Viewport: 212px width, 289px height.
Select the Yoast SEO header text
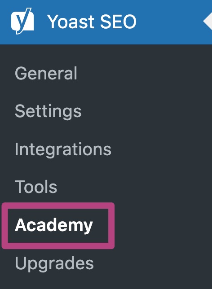click(x=92, y=22)
